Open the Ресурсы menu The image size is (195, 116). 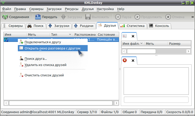[x=71, y=9]
